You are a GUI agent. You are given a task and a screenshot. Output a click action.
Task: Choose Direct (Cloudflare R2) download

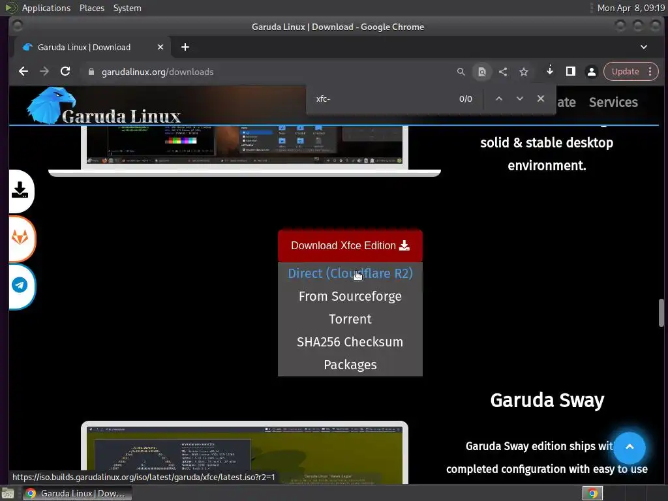pos(350,273)
